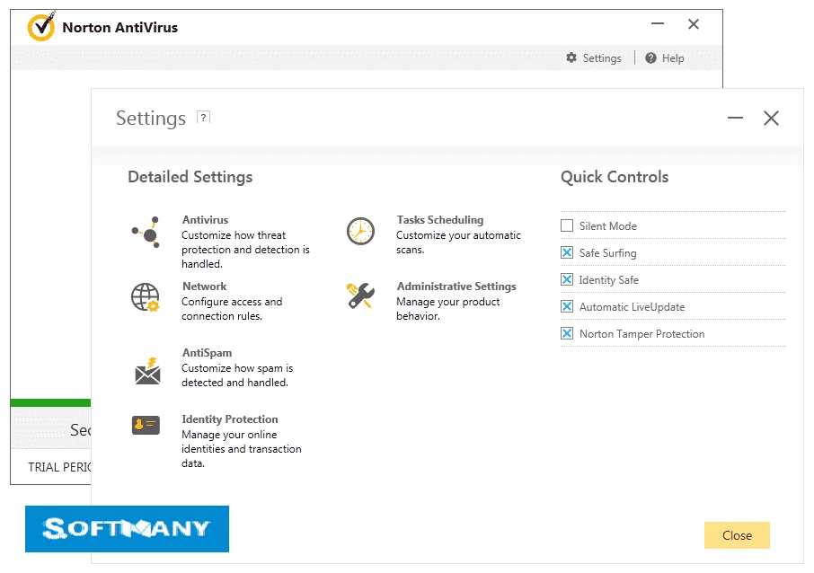Enable the Silent Mode checkbox
The width and height of the screenshot is (814, 573).
(567, 226)
